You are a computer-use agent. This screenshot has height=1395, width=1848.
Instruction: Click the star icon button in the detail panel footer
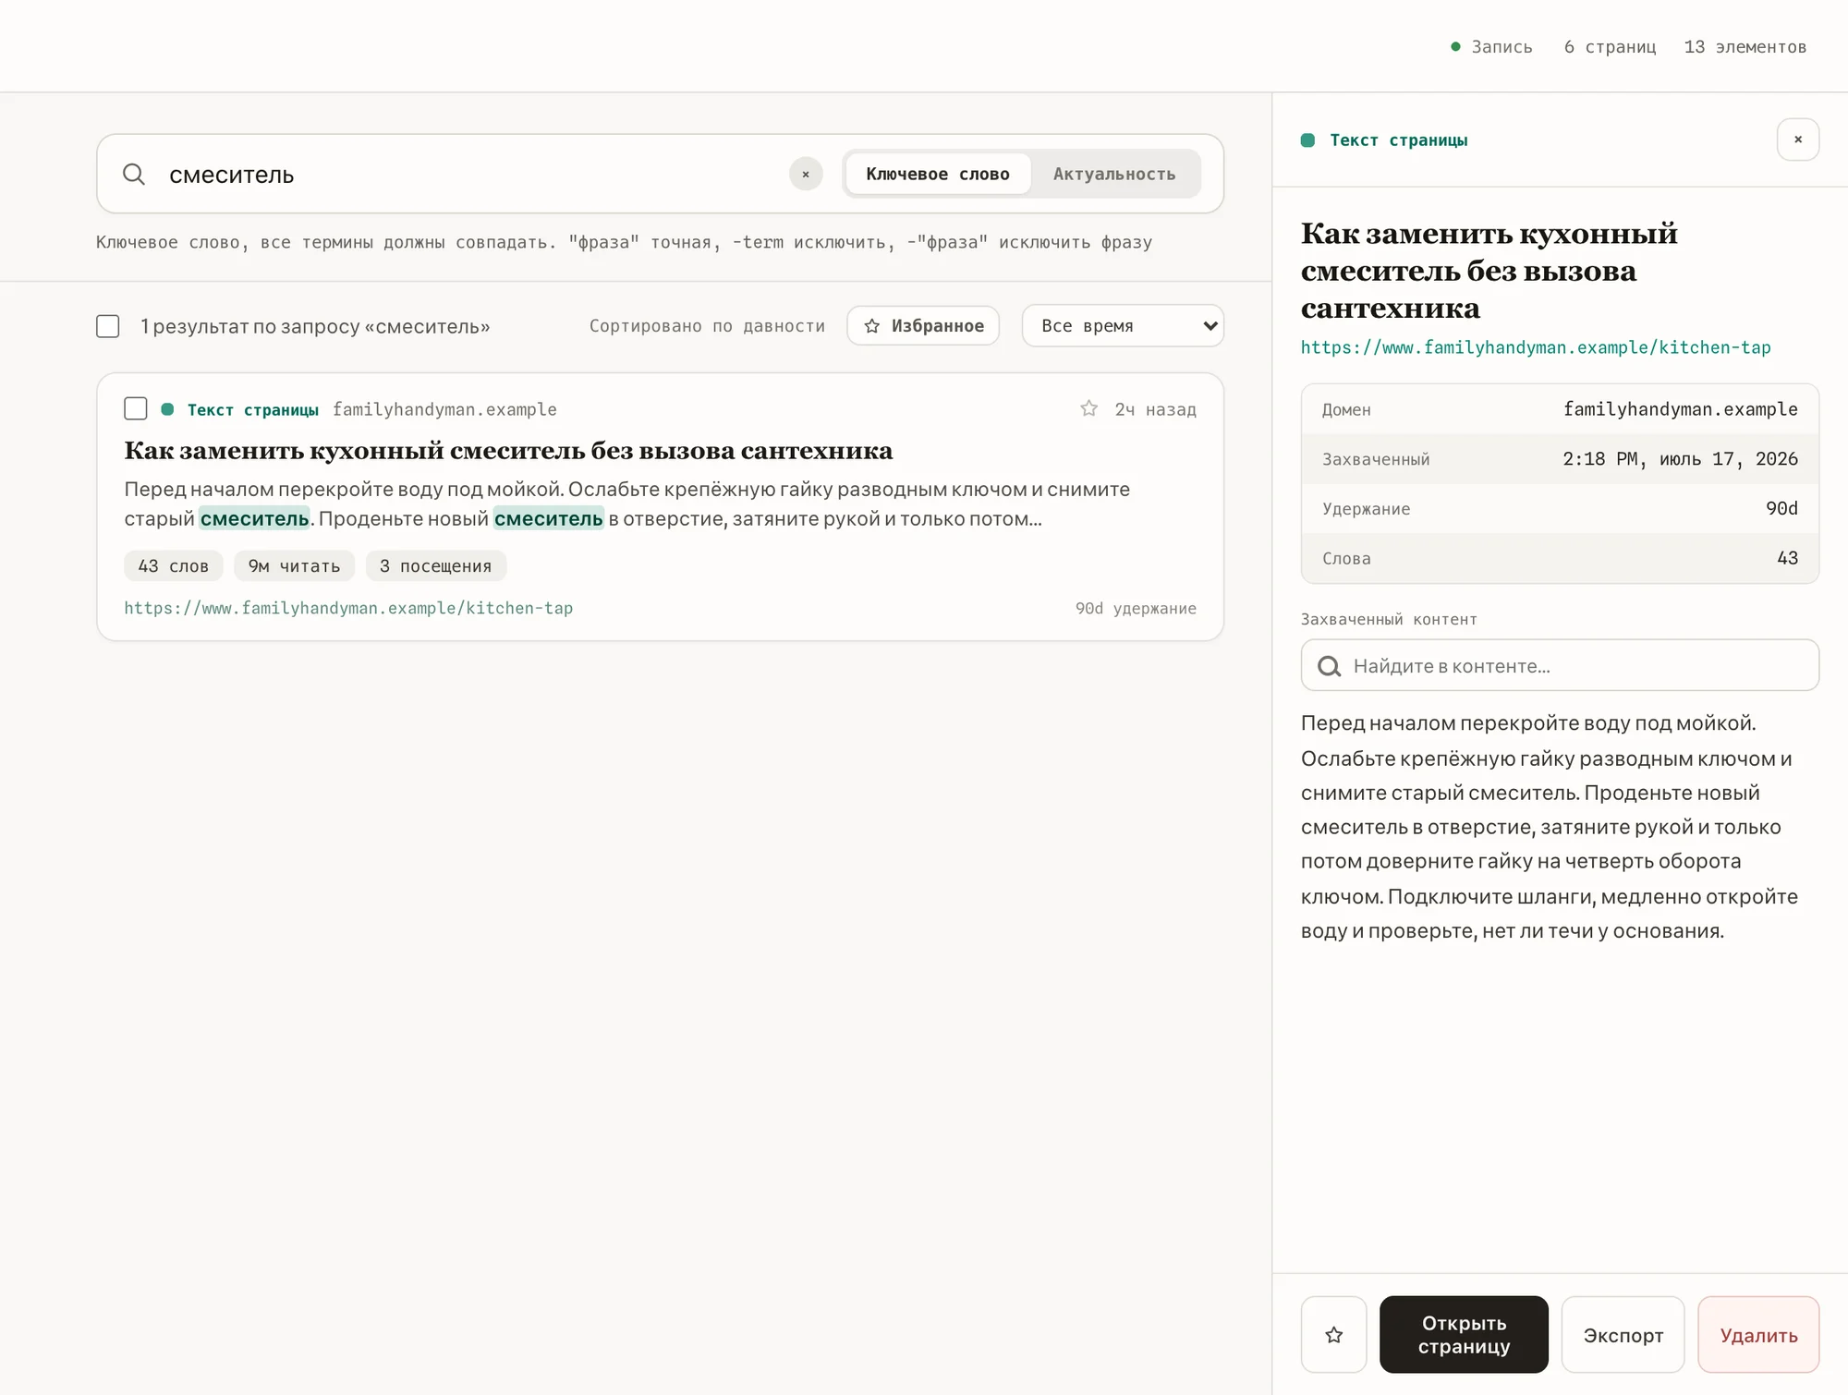coord(1333,1334)
